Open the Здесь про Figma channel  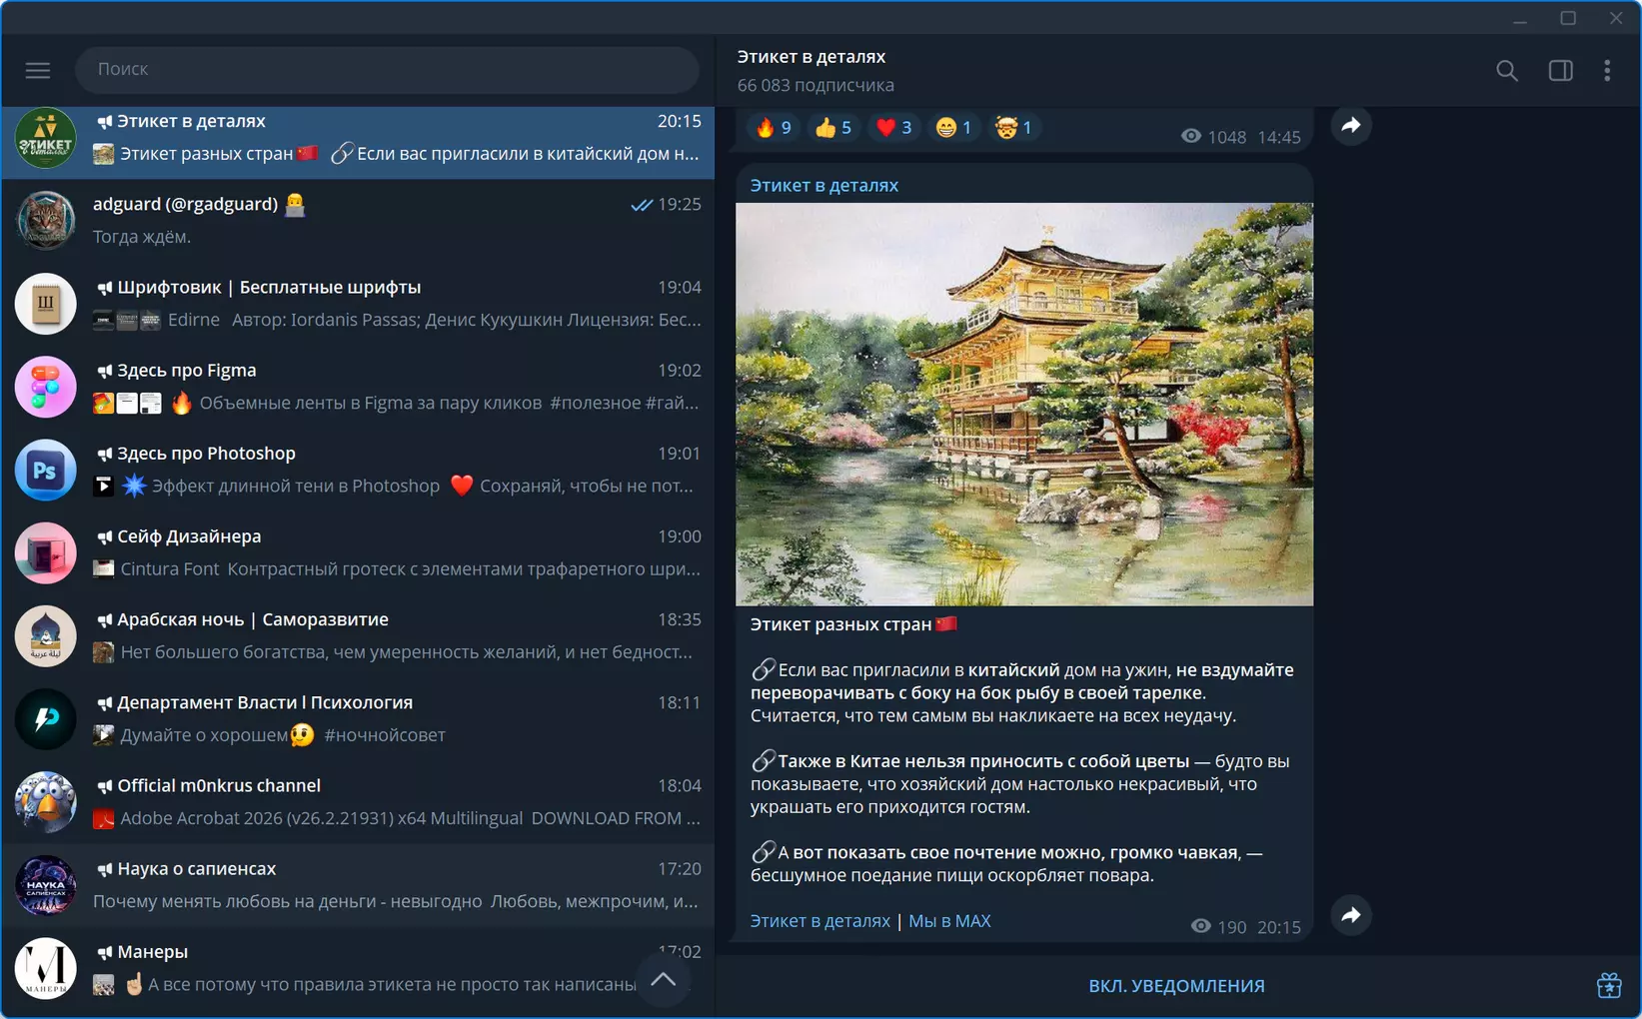358,387
